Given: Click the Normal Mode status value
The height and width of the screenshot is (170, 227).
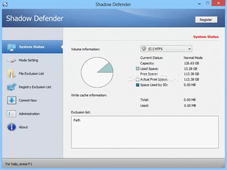Looking at the screenshot, I should point(193,58).
